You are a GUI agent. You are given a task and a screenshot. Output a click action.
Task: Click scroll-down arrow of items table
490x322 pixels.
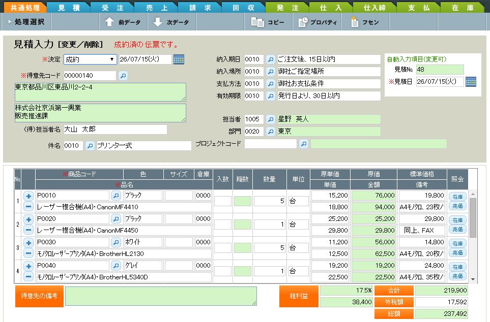point(473,279)
